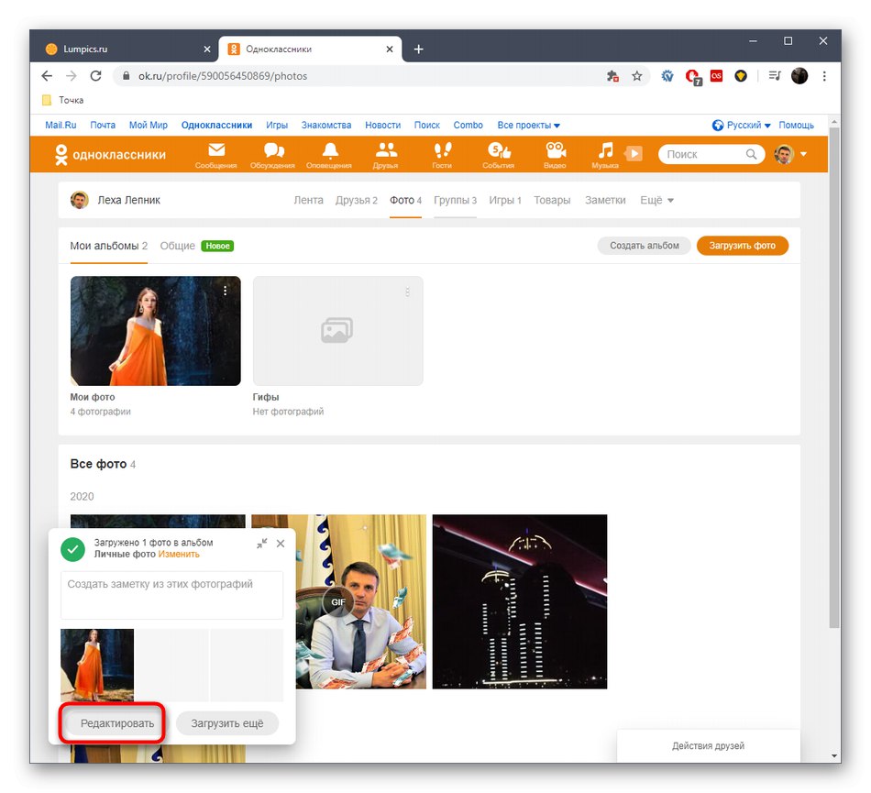Screen dimensions: 871x793
Task: Open the Видео video icon
Action: (x=555, y=155)
